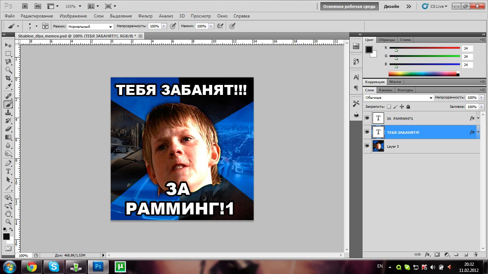Open the Windows Start menu

9,267
